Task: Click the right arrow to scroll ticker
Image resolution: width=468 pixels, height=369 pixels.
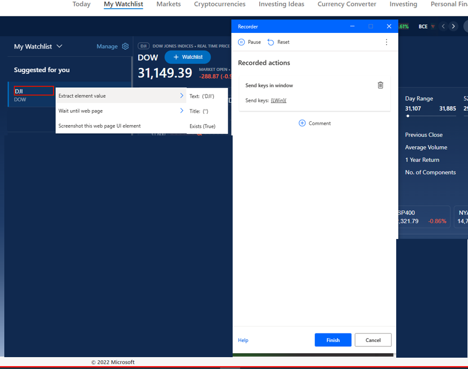Action: click(x=453, y=26)
